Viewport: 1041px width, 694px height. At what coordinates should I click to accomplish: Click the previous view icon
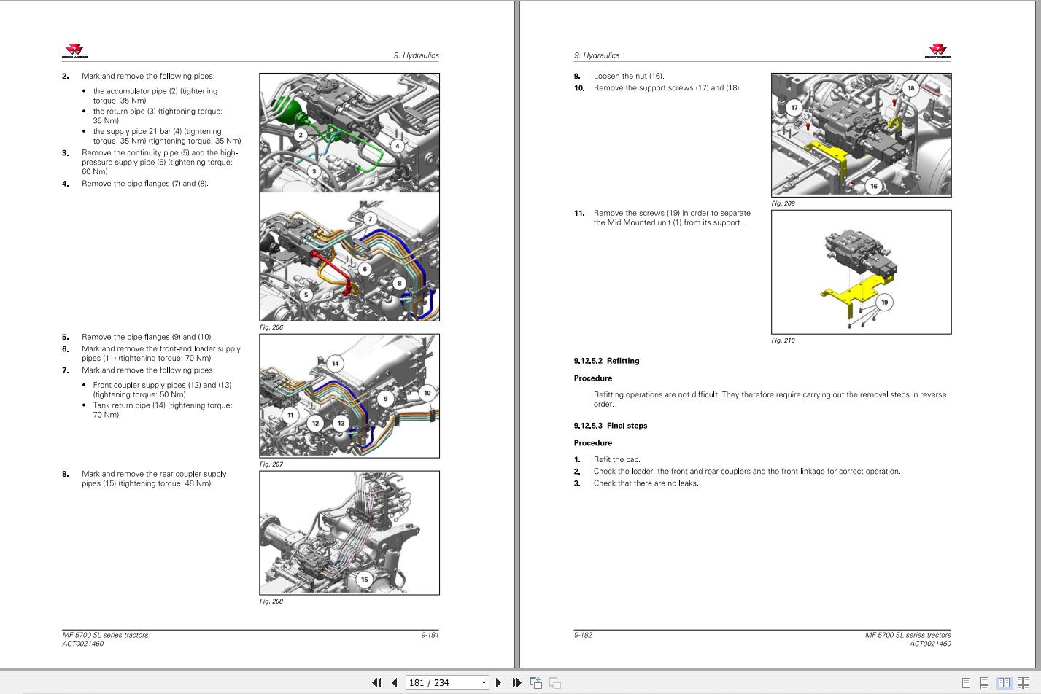536,682
